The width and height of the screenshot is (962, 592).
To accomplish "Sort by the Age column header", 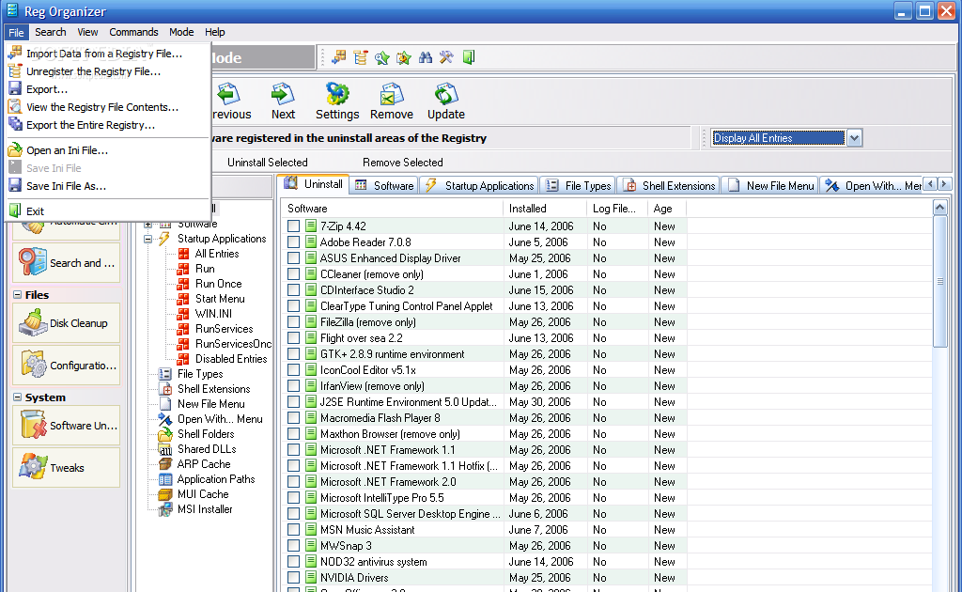I will click(667, 209).
